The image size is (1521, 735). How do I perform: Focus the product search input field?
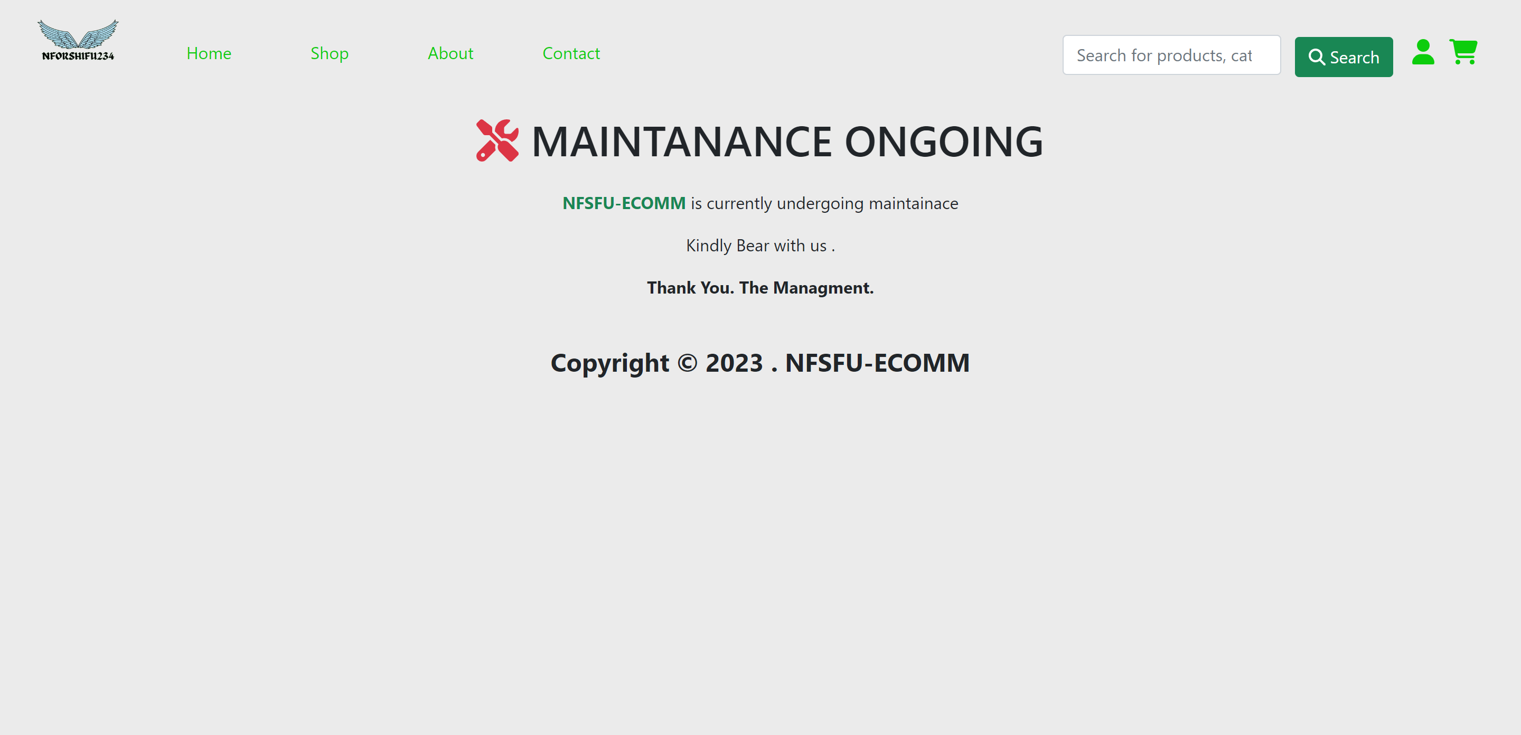[1171, 55]
